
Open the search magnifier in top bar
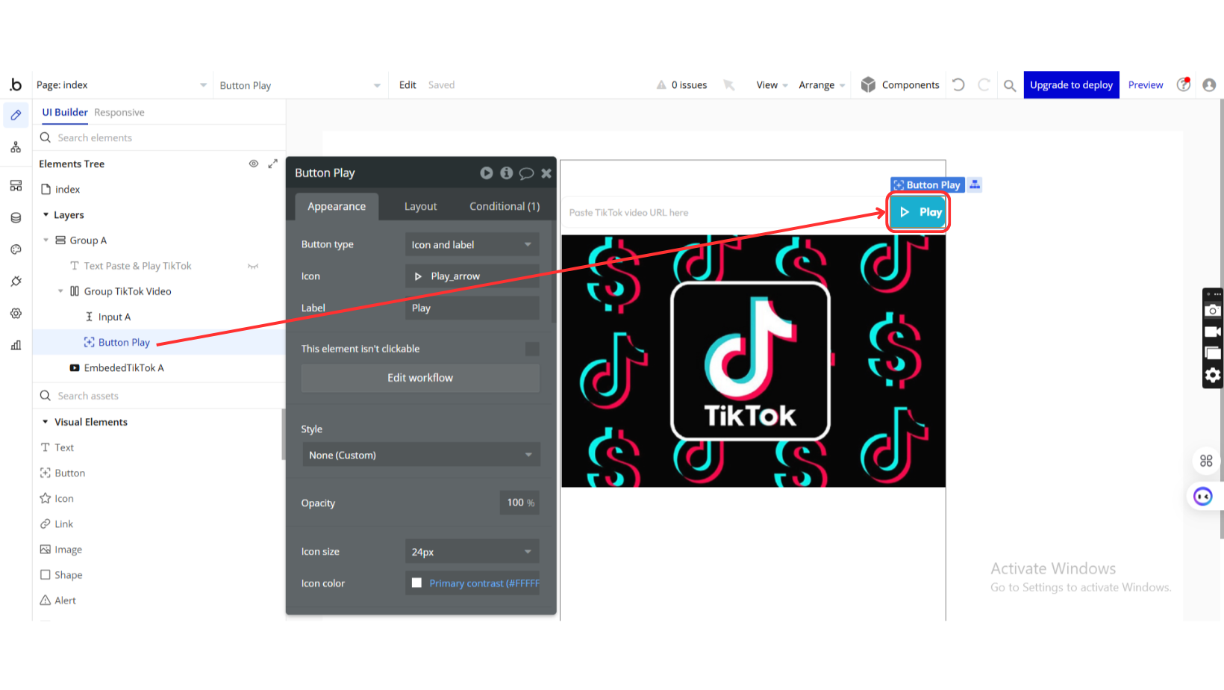(x=1010, y=85)
